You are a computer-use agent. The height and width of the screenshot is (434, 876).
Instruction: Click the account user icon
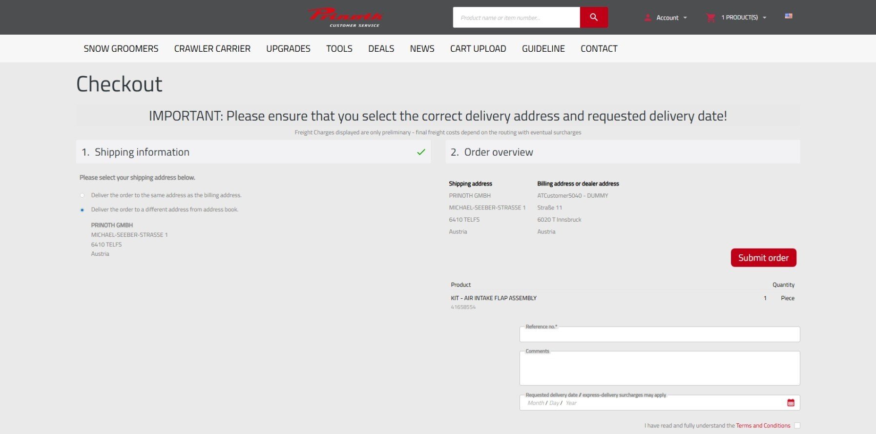[x=648, y=18]
